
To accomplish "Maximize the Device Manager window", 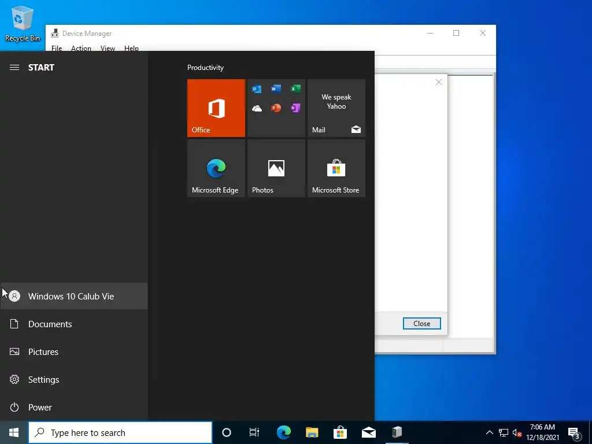I will point(456,33).
